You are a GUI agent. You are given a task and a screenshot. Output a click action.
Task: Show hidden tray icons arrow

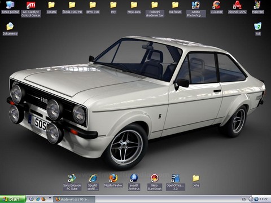point(251,199)
